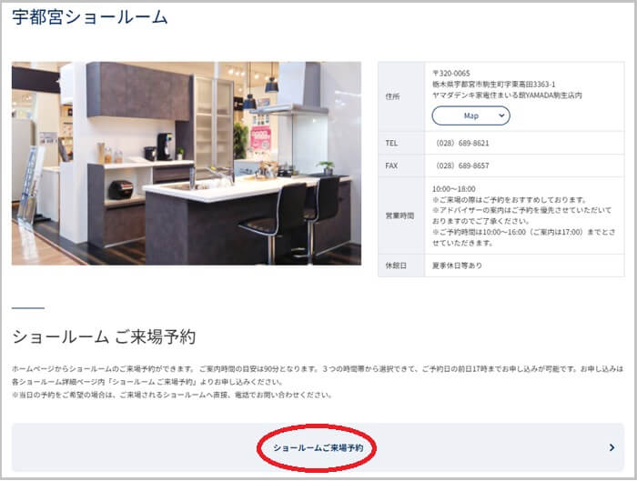Click the right chevron arrow on reservation button
Image resolution: width=637 pixels, height=481 pixels.
tap(612, 448)
